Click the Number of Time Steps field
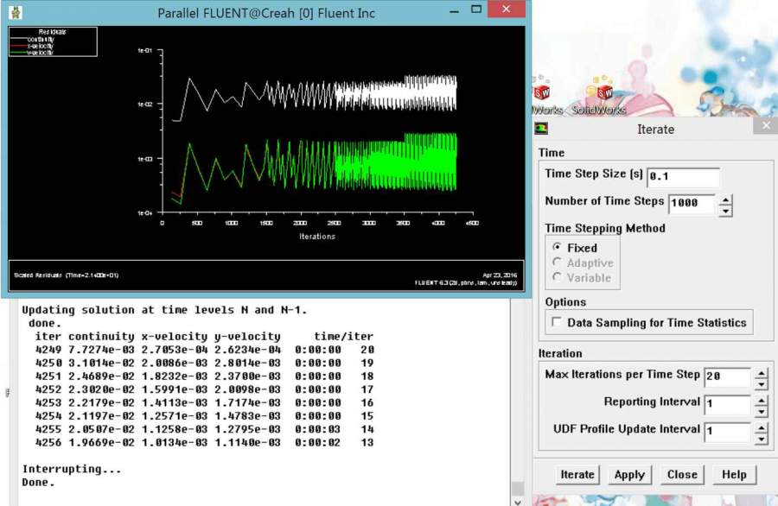Viewport: 778px width, 506px height. tap(692, 204)
